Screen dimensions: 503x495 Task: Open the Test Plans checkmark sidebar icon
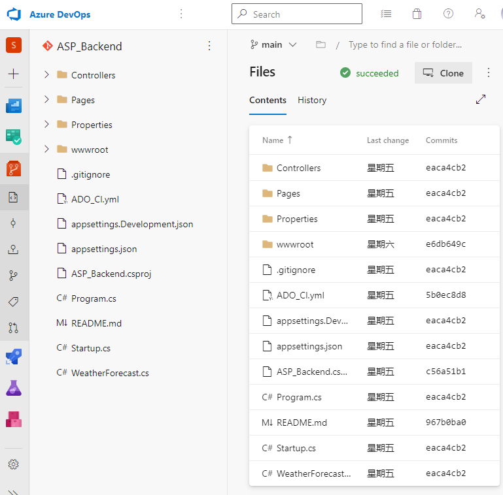14,136
